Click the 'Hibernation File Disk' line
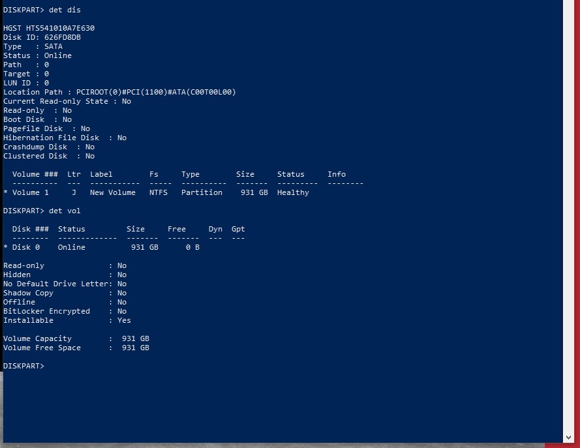This screenshot has width=580, height=448. [x=65, y=138]
